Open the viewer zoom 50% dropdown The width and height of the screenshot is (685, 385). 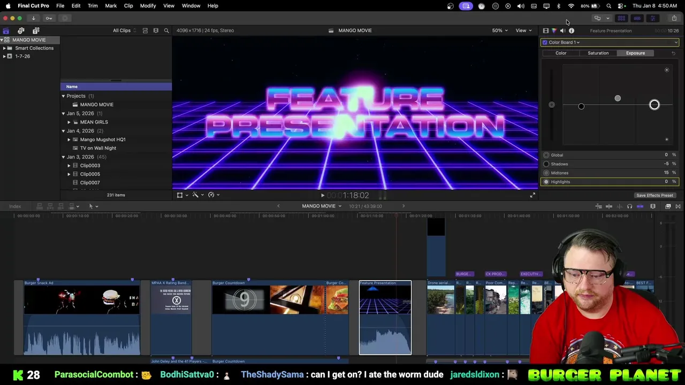[500, 30]
